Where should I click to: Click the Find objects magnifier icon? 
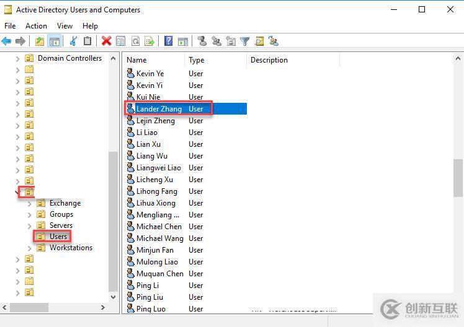pyautogui.click(x=259, y=41)
